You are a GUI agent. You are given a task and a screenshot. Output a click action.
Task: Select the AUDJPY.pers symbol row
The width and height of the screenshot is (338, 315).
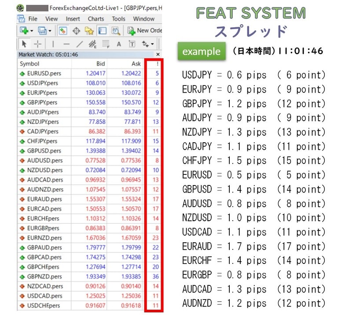point(89,112)
